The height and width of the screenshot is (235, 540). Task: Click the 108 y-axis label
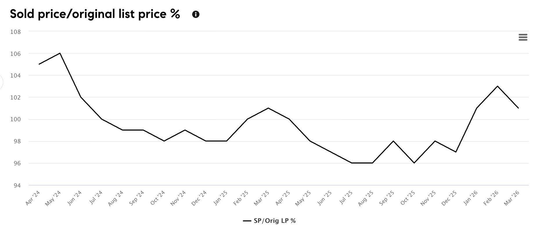[x=15, y=32]
